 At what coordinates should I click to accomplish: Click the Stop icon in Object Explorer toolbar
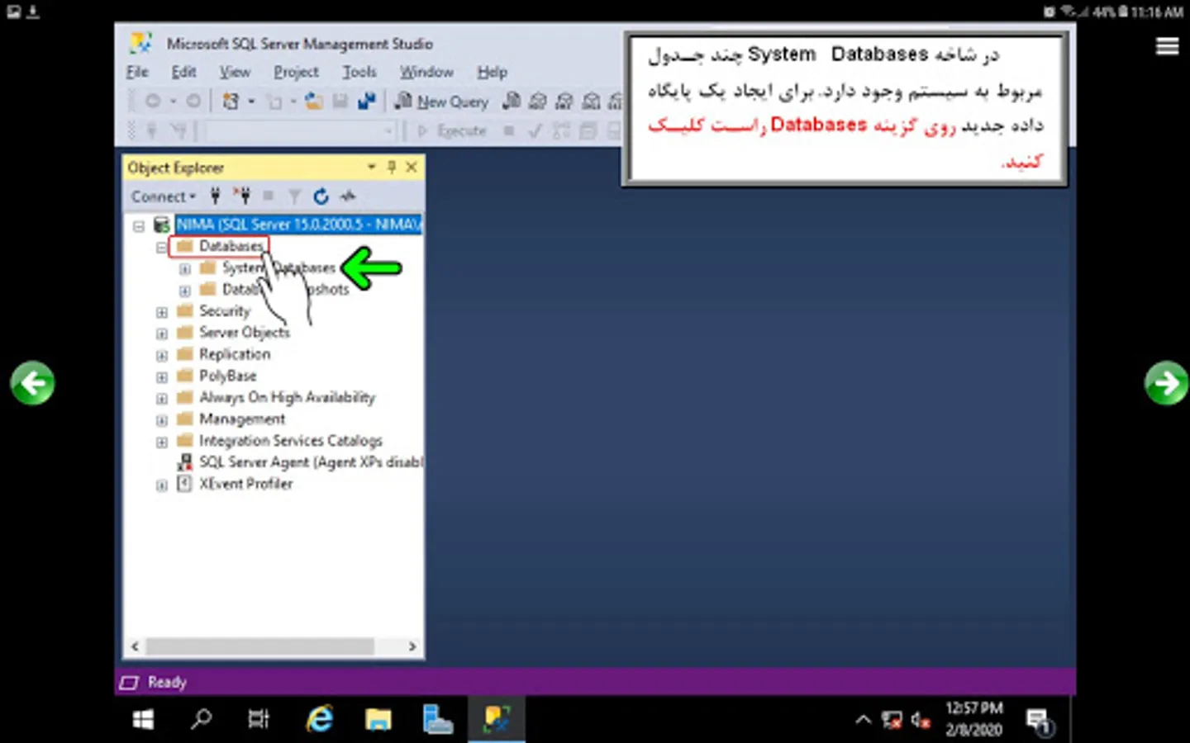pos(268,196)
